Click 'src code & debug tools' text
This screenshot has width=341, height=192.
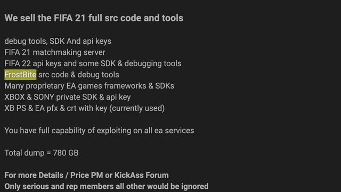pyautogui.click(x=79, y=75)
